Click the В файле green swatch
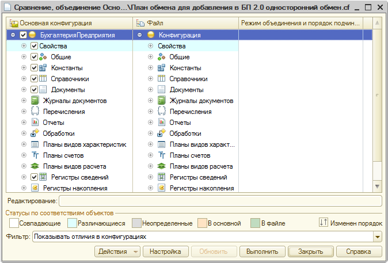 [x=255, y=223]
